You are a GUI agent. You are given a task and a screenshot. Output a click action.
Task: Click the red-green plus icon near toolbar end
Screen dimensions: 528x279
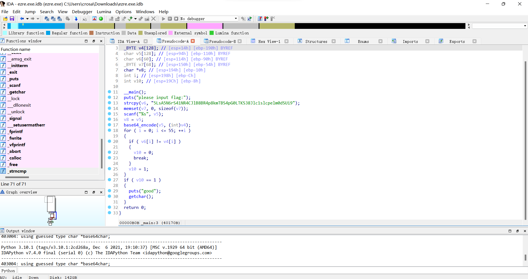pyautogui.click(x=266, y=19)
